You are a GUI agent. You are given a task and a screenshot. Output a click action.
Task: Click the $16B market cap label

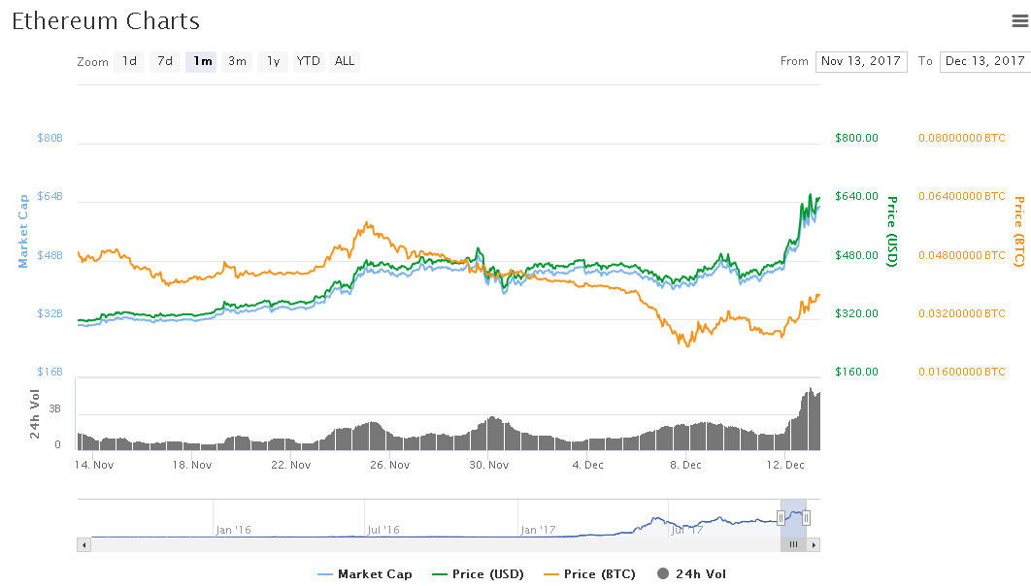50,372
